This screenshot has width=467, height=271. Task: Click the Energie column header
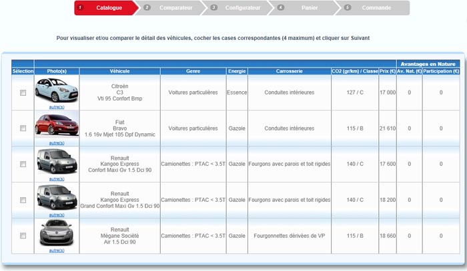(237, 71)
